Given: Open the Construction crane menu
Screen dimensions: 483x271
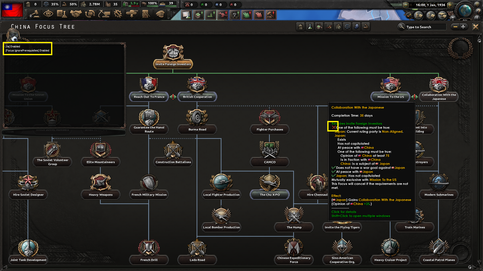Looking at the screenshot, I should 104,14.
